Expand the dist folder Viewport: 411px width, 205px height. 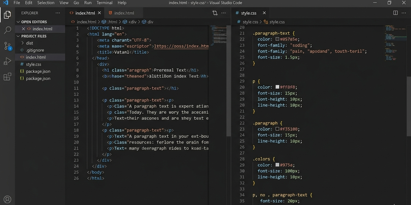click(22, 43)
